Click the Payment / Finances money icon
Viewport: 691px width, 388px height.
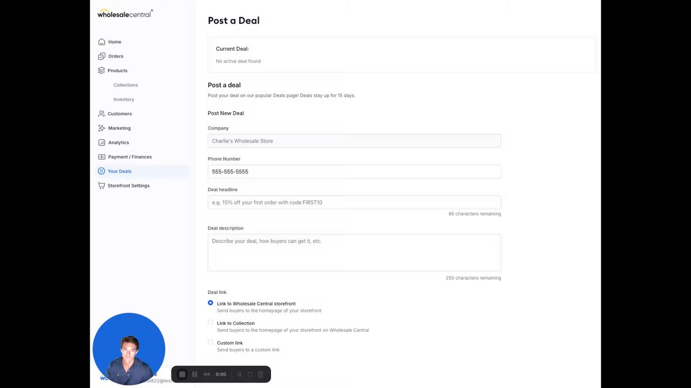[101, 157]
